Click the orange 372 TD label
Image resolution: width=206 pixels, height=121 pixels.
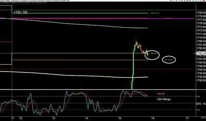[161, 94]
